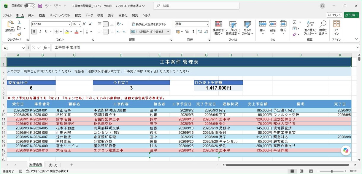Switch to the データ ribbon tab

[89, 15]
